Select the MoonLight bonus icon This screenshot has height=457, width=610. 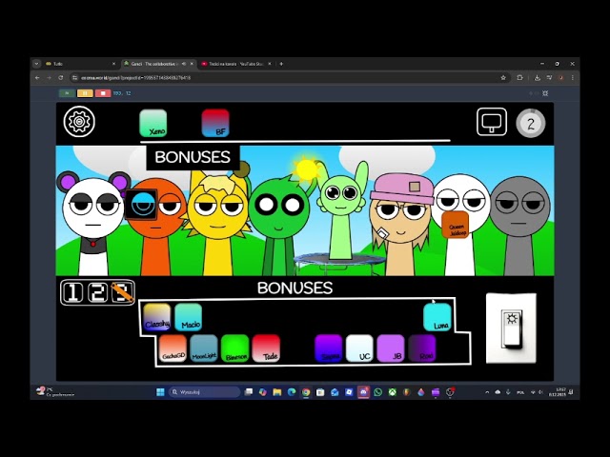(x=204, y=348)
